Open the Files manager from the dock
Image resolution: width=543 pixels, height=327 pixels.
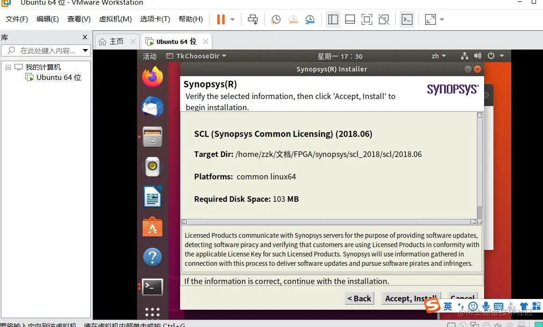152,137
